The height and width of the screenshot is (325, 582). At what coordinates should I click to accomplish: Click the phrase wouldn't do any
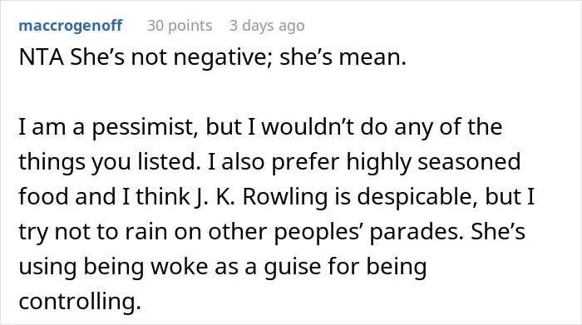coord(347,127)
